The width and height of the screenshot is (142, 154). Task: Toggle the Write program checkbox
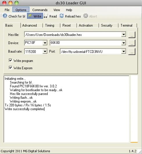click(x=10, y=60)
